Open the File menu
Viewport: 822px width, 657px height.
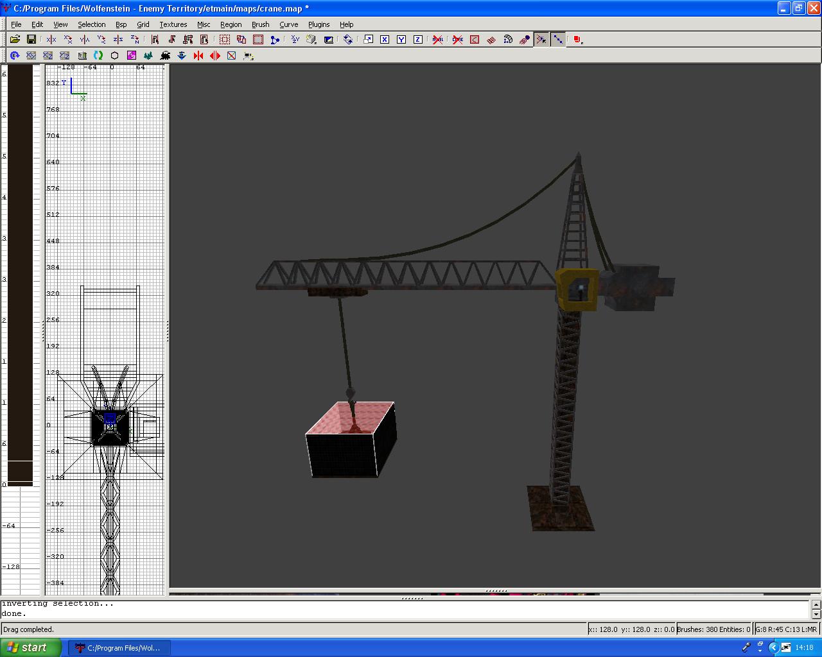click(x=16, y=24)
